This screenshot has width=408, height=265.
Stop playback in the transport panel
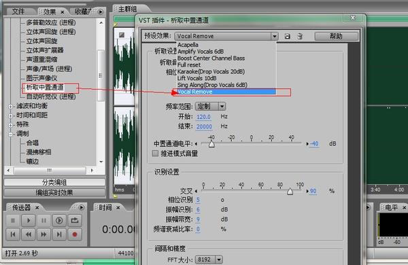[x=12, y=221]
